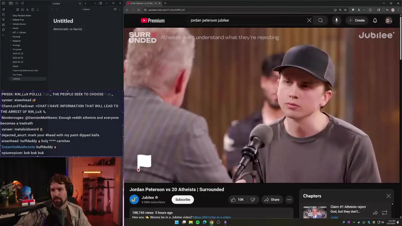The height and width of the screenshot is (226, 402).
Task: Click the video player to pause
Action: pyautogui.click(x=262, y=105)
